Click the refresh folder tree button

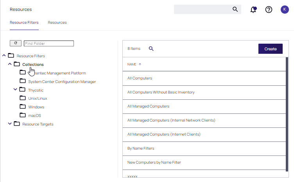tap(16, 43)
